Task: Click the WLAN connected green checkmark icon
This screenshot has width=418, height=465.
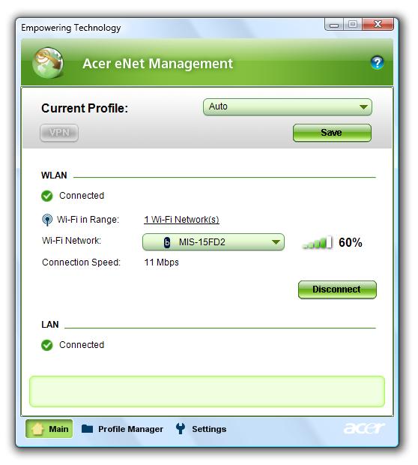Action: [x=46, y=196]
